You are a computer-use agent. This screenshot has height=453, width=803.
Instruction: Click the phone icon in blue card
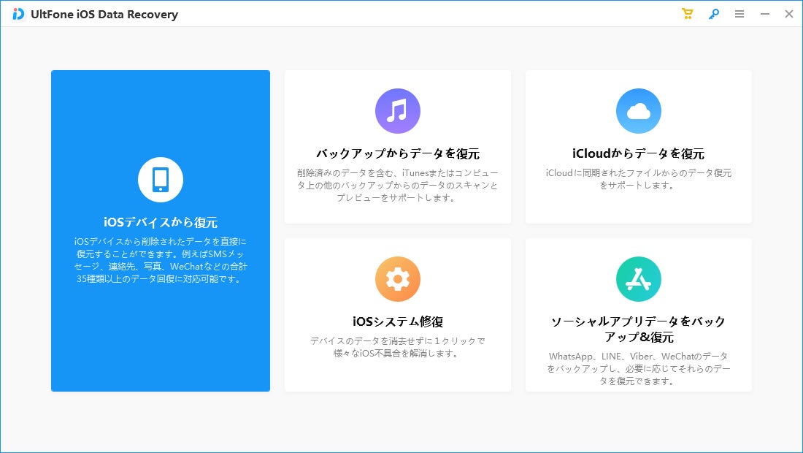click(x=161, y=180)
